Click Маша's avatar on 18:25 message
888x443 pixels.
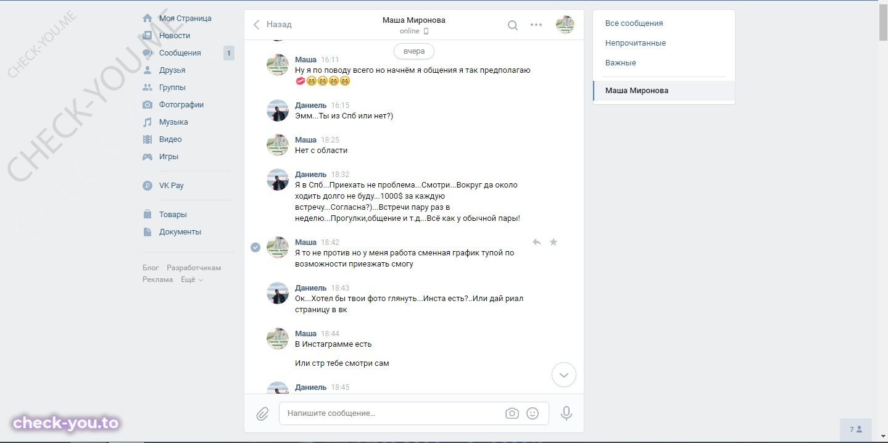tap(278, 145)
